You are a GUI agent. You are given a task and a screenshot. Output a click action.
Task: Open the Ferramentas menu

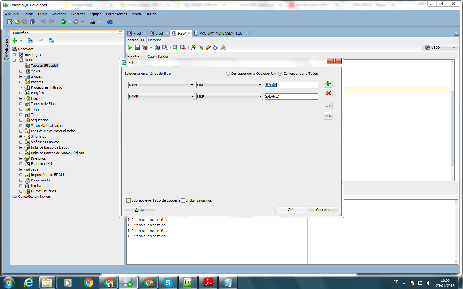click(x=116, y=14)
